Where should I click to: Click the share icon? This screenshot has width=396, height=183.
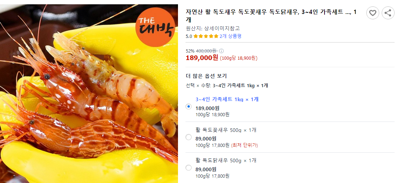[388, 13]
